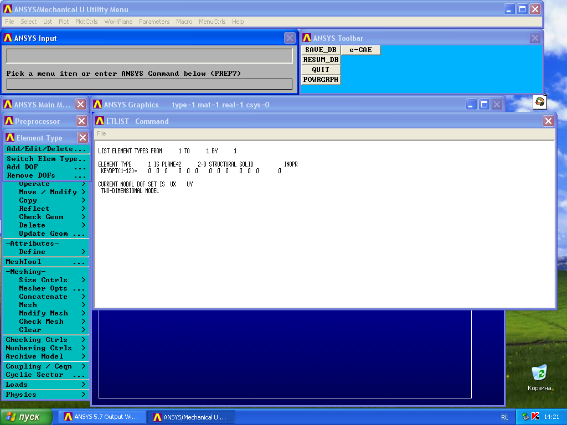Expand the Check Geom submenu
Viewport: 567px width, 425px height.
pyautogui.click(x=47, y=217)
